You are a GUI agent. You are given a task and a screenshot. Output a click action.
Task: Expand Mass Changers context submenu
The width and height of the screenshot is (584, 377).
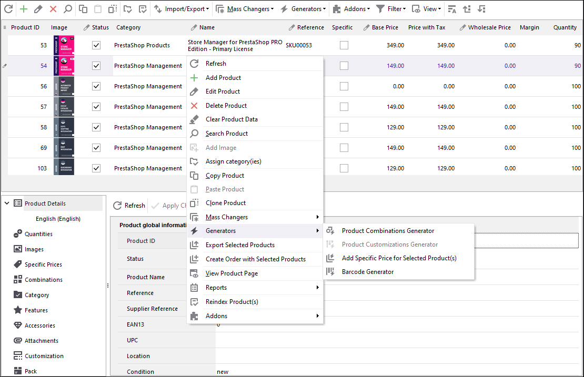pos(256,217)
